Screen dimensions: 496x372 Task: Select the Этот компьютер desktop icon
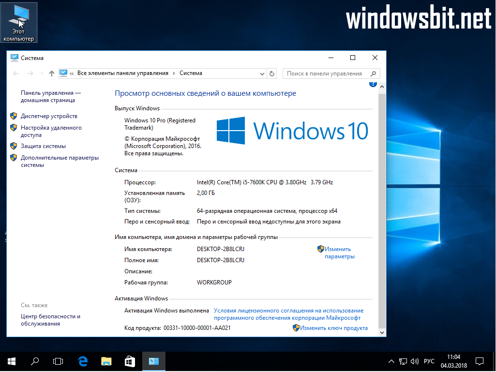pos(19,23)
